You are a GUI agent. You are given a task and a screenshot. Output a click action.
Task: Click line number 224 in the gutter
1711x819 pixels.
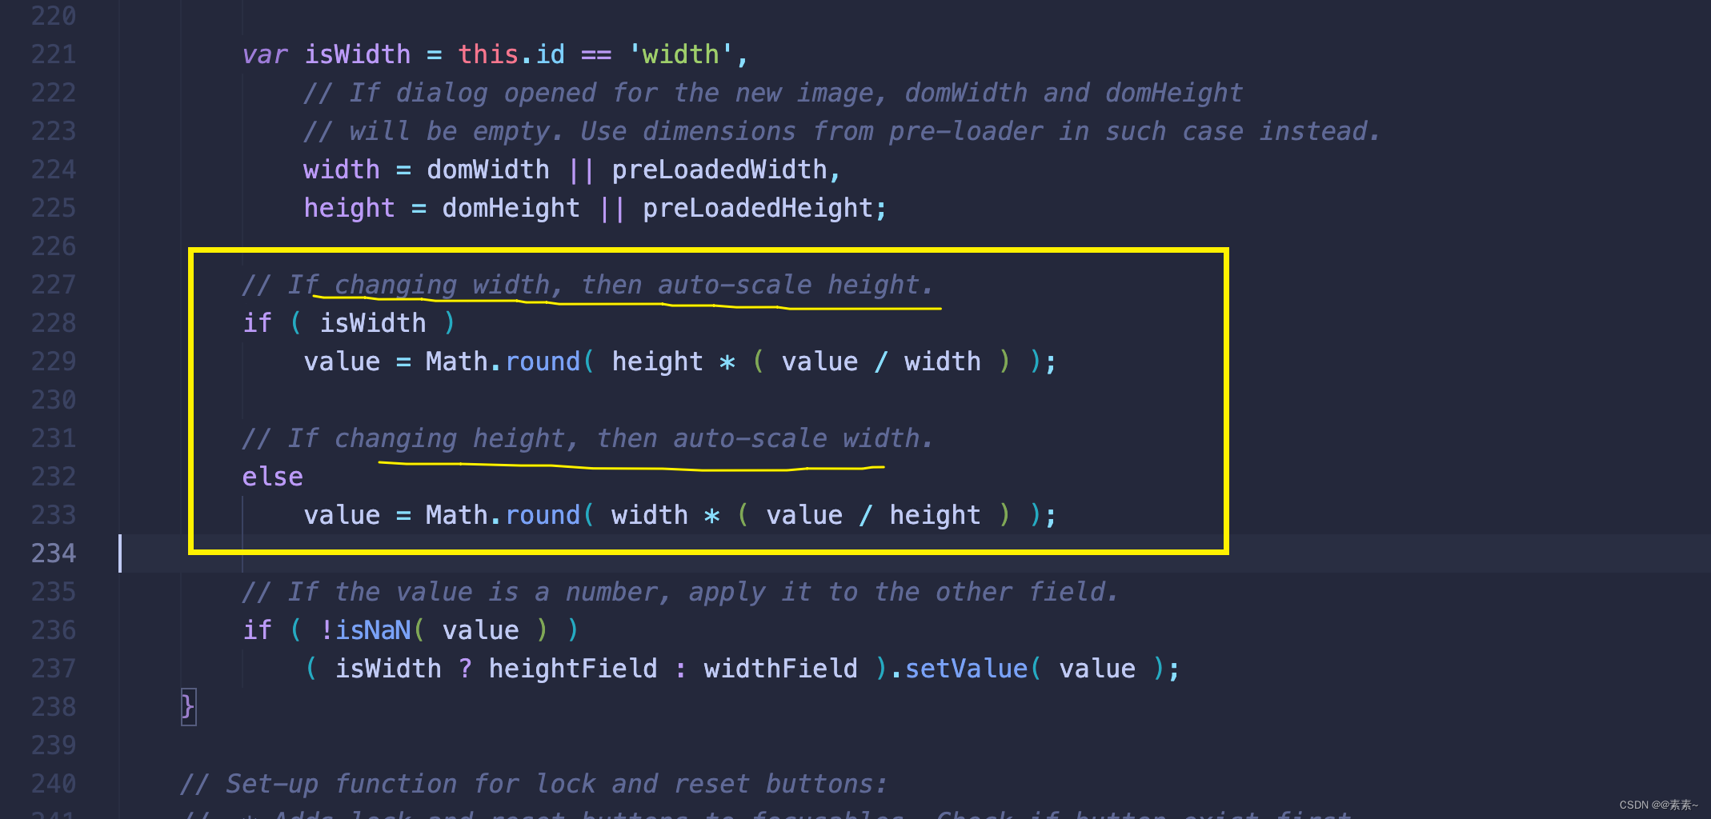pos(54,170)
